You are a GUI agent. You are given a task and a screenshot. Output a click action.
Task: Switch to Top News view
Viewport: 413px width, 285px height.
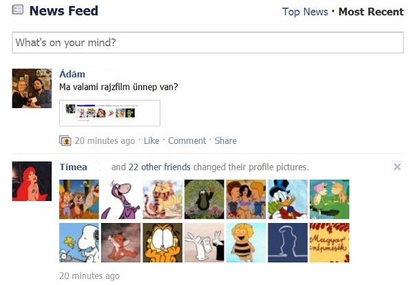pos(305,12)
